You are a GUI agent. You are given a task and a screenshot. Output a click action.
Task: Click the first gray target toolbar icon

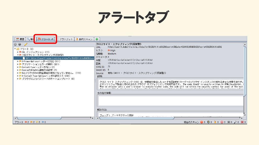coord(15,44)
